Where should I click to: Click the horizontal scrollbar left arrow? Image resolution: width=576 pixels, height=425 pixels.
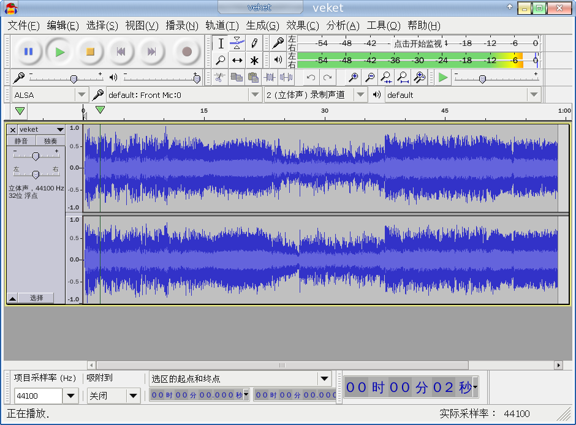tap(91, 365)
